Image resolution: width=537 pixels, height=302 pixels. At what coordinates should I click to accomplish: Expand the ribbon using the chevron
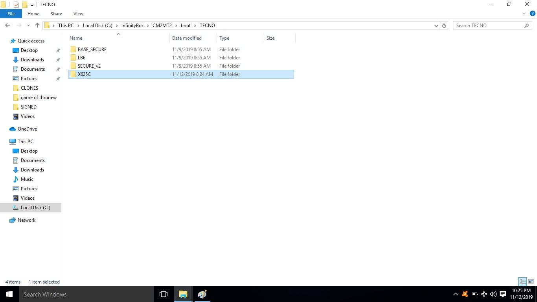pyautogui.click(x=524, y=14)
